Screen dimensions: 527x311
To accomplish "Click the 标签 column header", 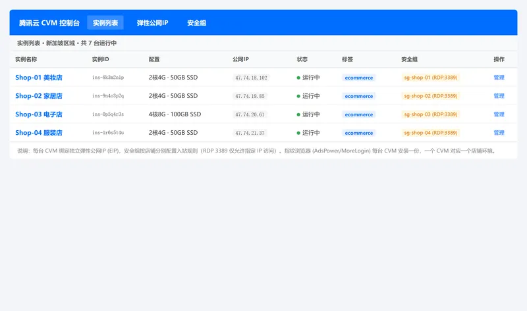I will [348, 59].
